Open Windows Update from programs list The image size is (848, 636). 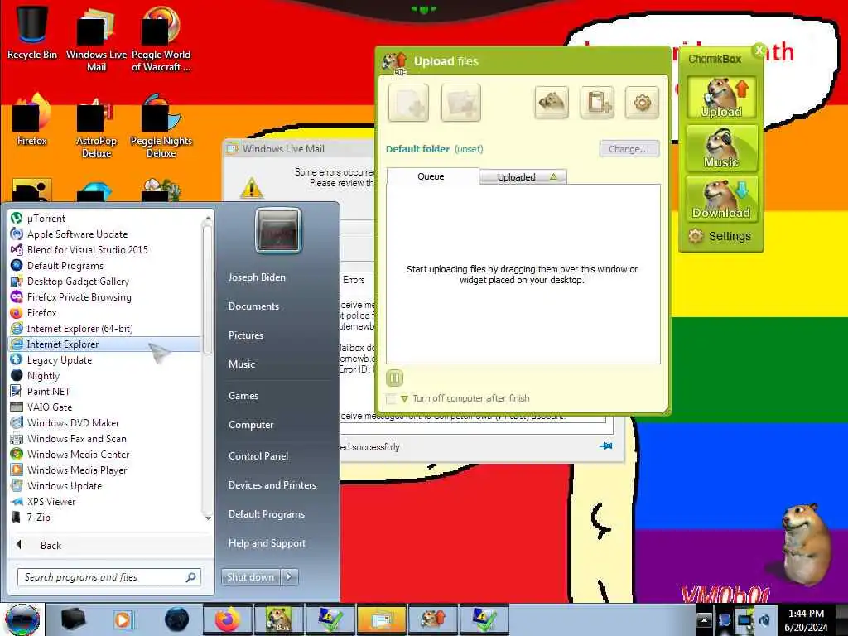[105, 485]
